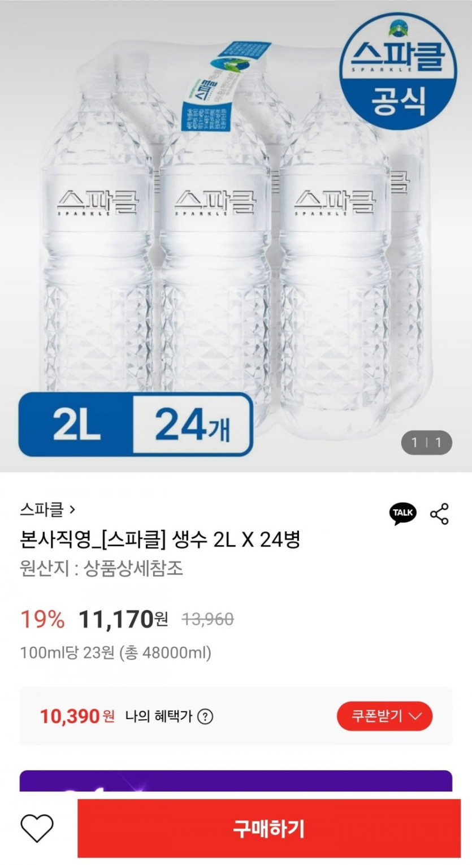
Task: Tap the 2L 24개 quantity label
Action: 136,425
